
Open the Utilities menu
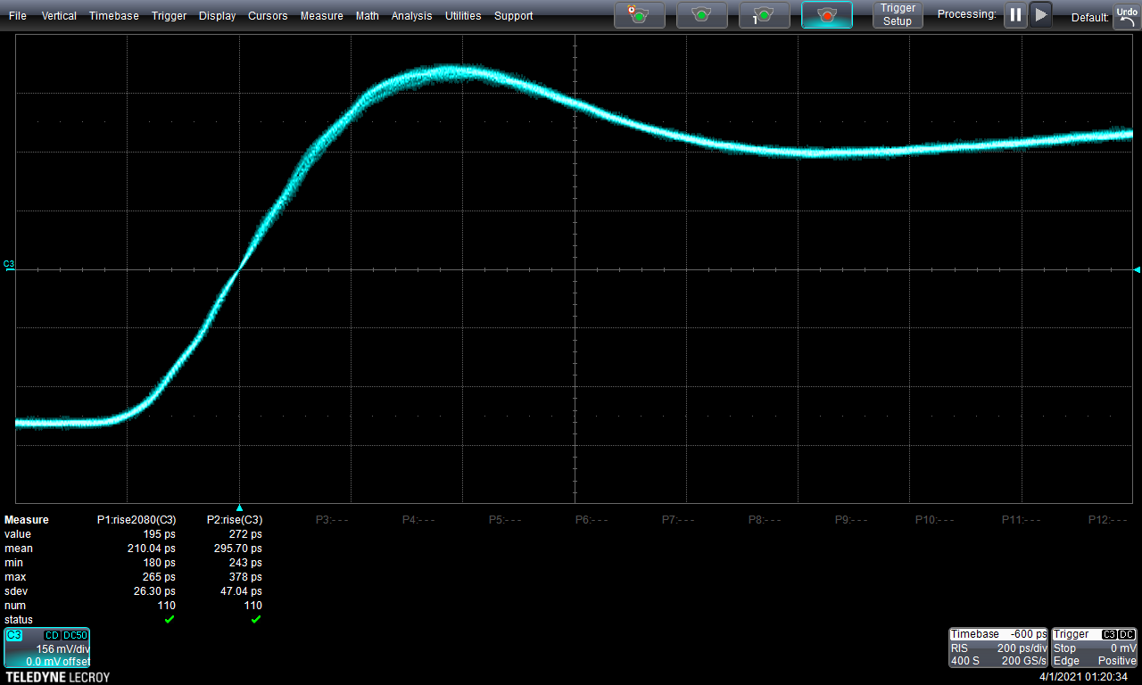tap(463, 16)
